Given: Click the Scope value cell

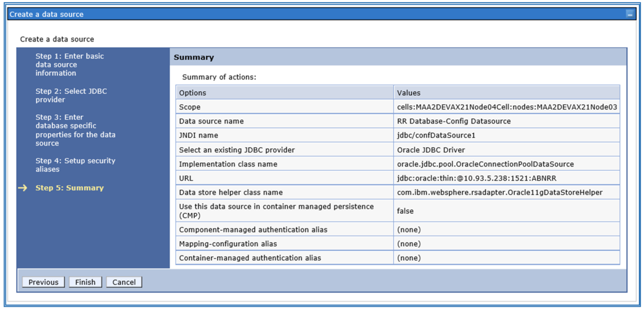Looking at the screenshot, I should pos(506,107).
